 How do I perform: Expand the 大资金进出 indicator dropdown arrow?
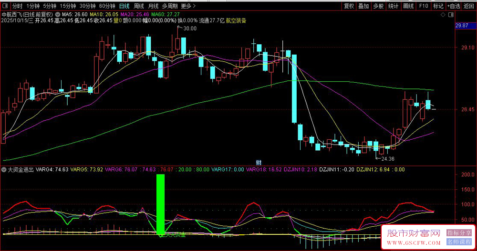click(4, 169)
